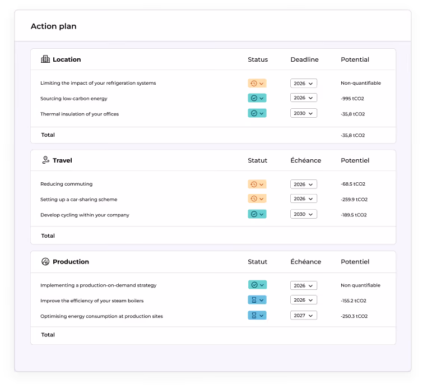Open status dropdown for production-on-demand strategy
Viewport: 423px width, 388px height.
tap(257, 285)
